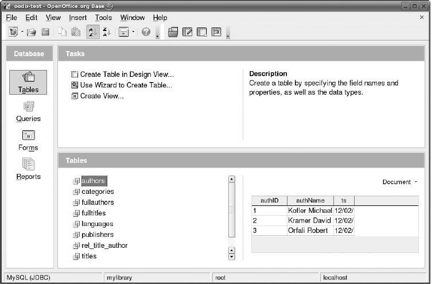Select the languages table
439x284 pixels.
pyautogui.click(x=98, y=224)
